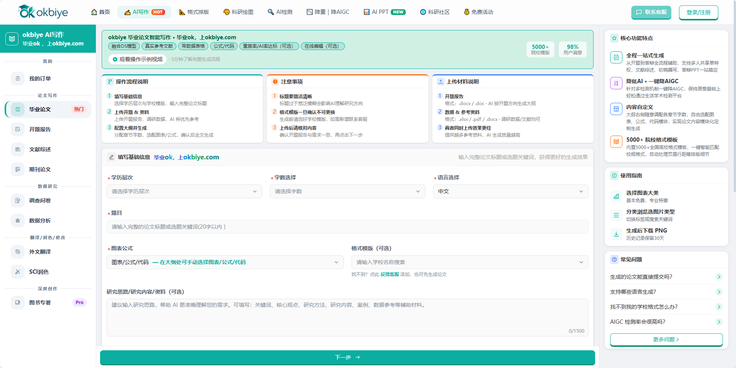
Task: Open the 科研社区 nav item
Action: point(435,12)
